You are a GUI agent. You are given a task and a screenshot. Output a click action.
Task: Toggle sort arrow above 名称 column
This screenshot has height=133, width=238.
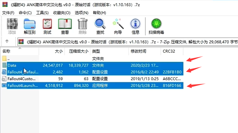click(x=20, y=48)
